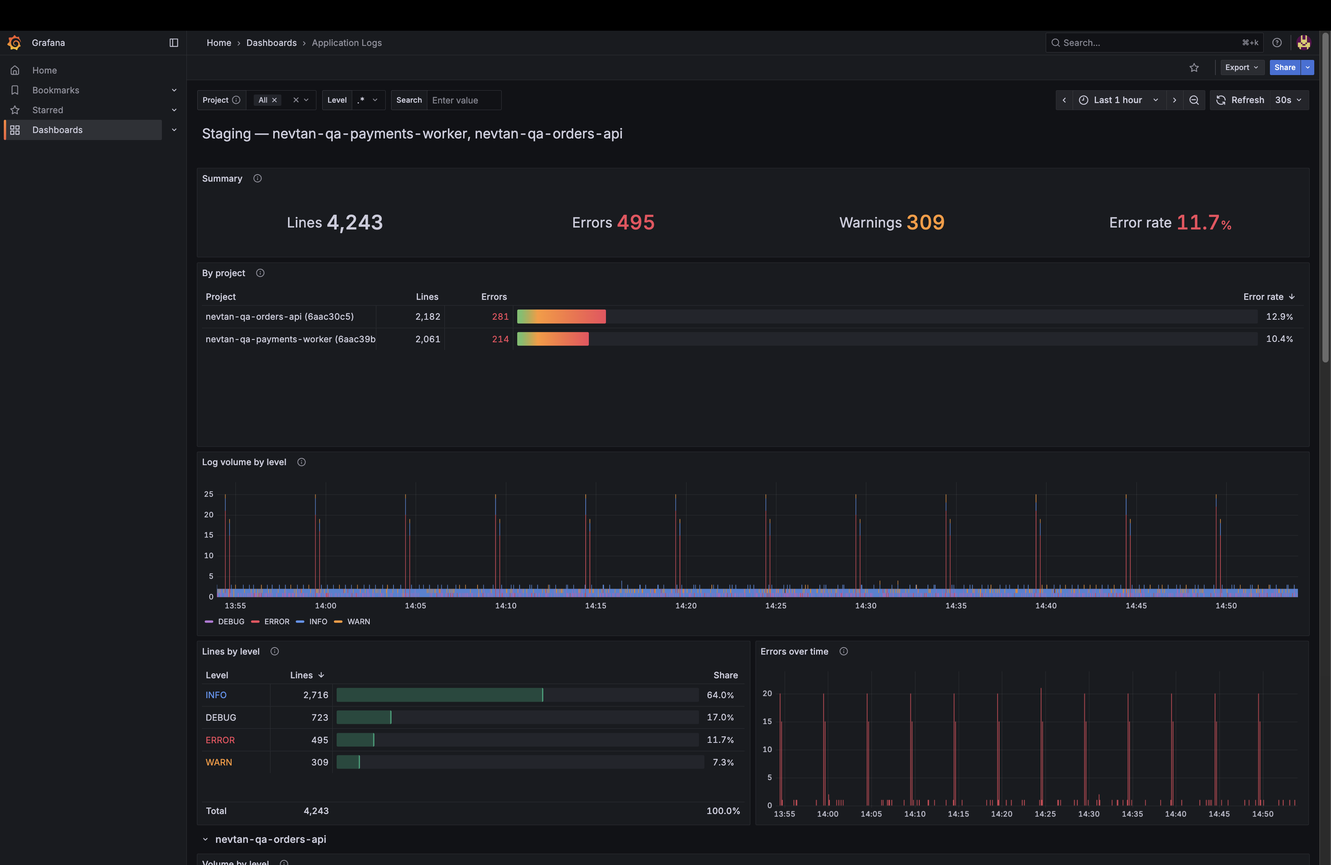Image resolution: width=1331 pixels, height=865 pixels.
Task: Expand the Starred sidebar section
Action: [x=174, y=110]
